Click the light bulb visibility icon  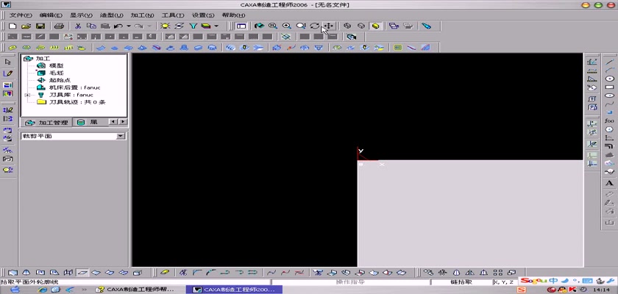point(165,26)
